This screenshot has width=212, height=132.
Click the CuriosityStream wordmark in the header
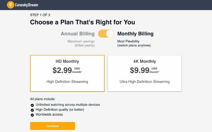point(27,5)
